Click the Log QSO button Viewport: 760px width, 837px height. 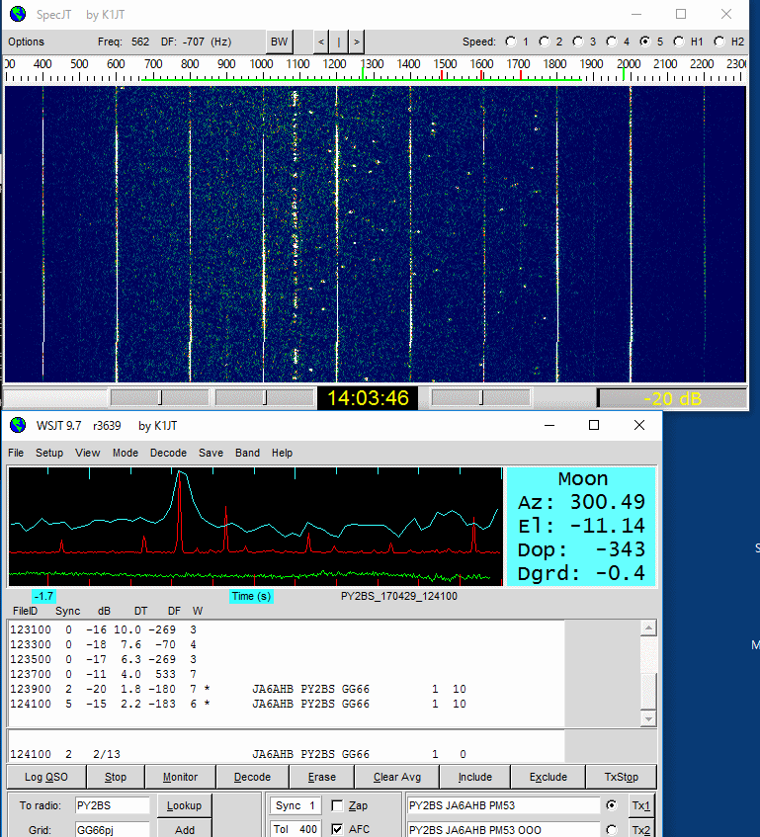[46, 777]
